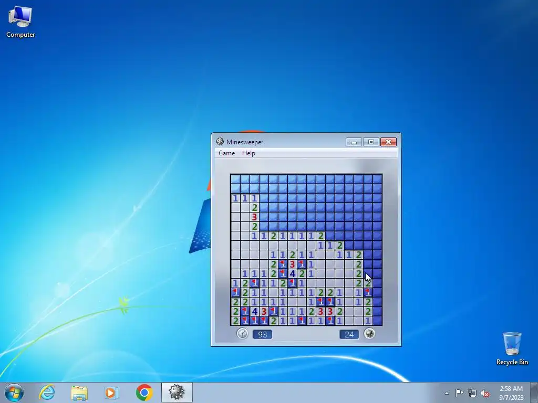This screenshot has width=538, height=403.
Task: Uncover the top-right corner tile of the board
Action: (x=377, y=179)
